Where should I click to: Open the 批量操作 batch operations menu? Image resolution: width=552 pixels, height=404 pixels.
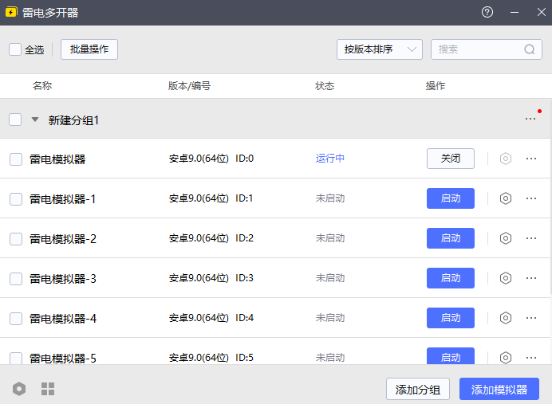[89, 49]
